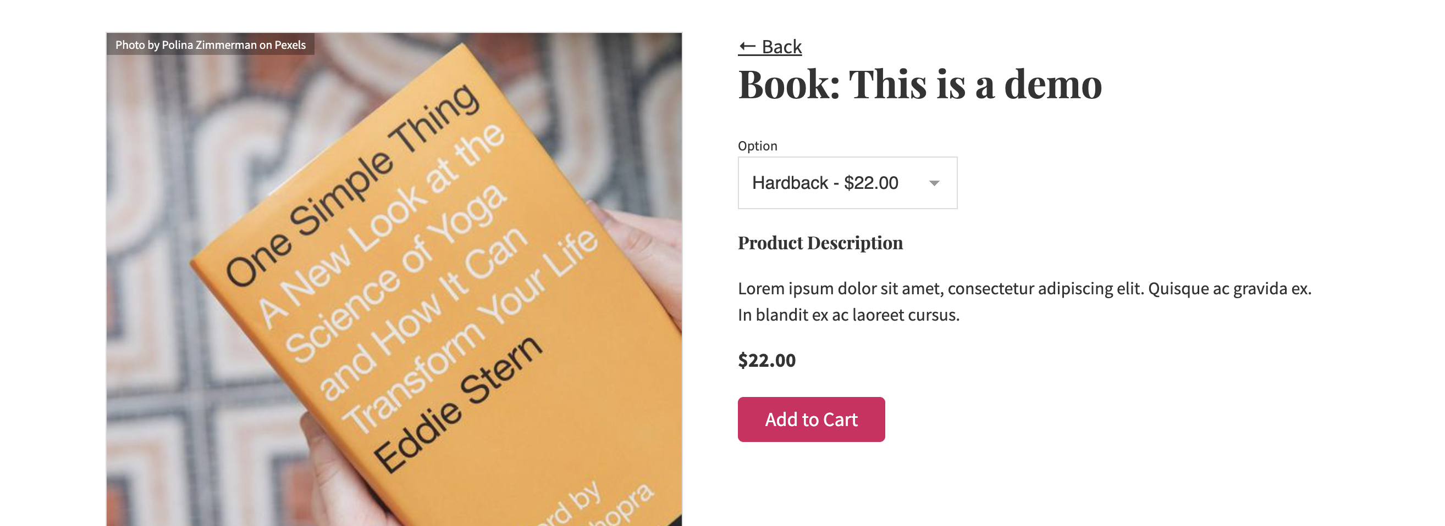Click the word Pexels in the photo credit
This screenshot has width=1445, height=526.
click(x=290, y=45)
